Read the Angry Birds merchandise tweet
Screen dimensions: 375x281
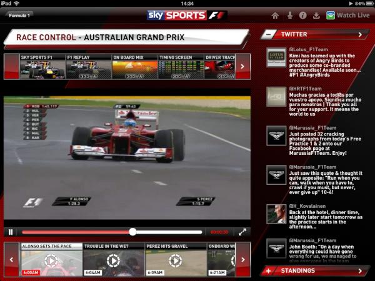[325, 65]
